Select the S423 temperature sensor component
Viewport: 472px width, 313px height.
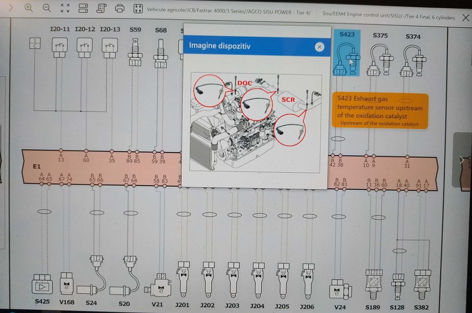coord(346,53)
